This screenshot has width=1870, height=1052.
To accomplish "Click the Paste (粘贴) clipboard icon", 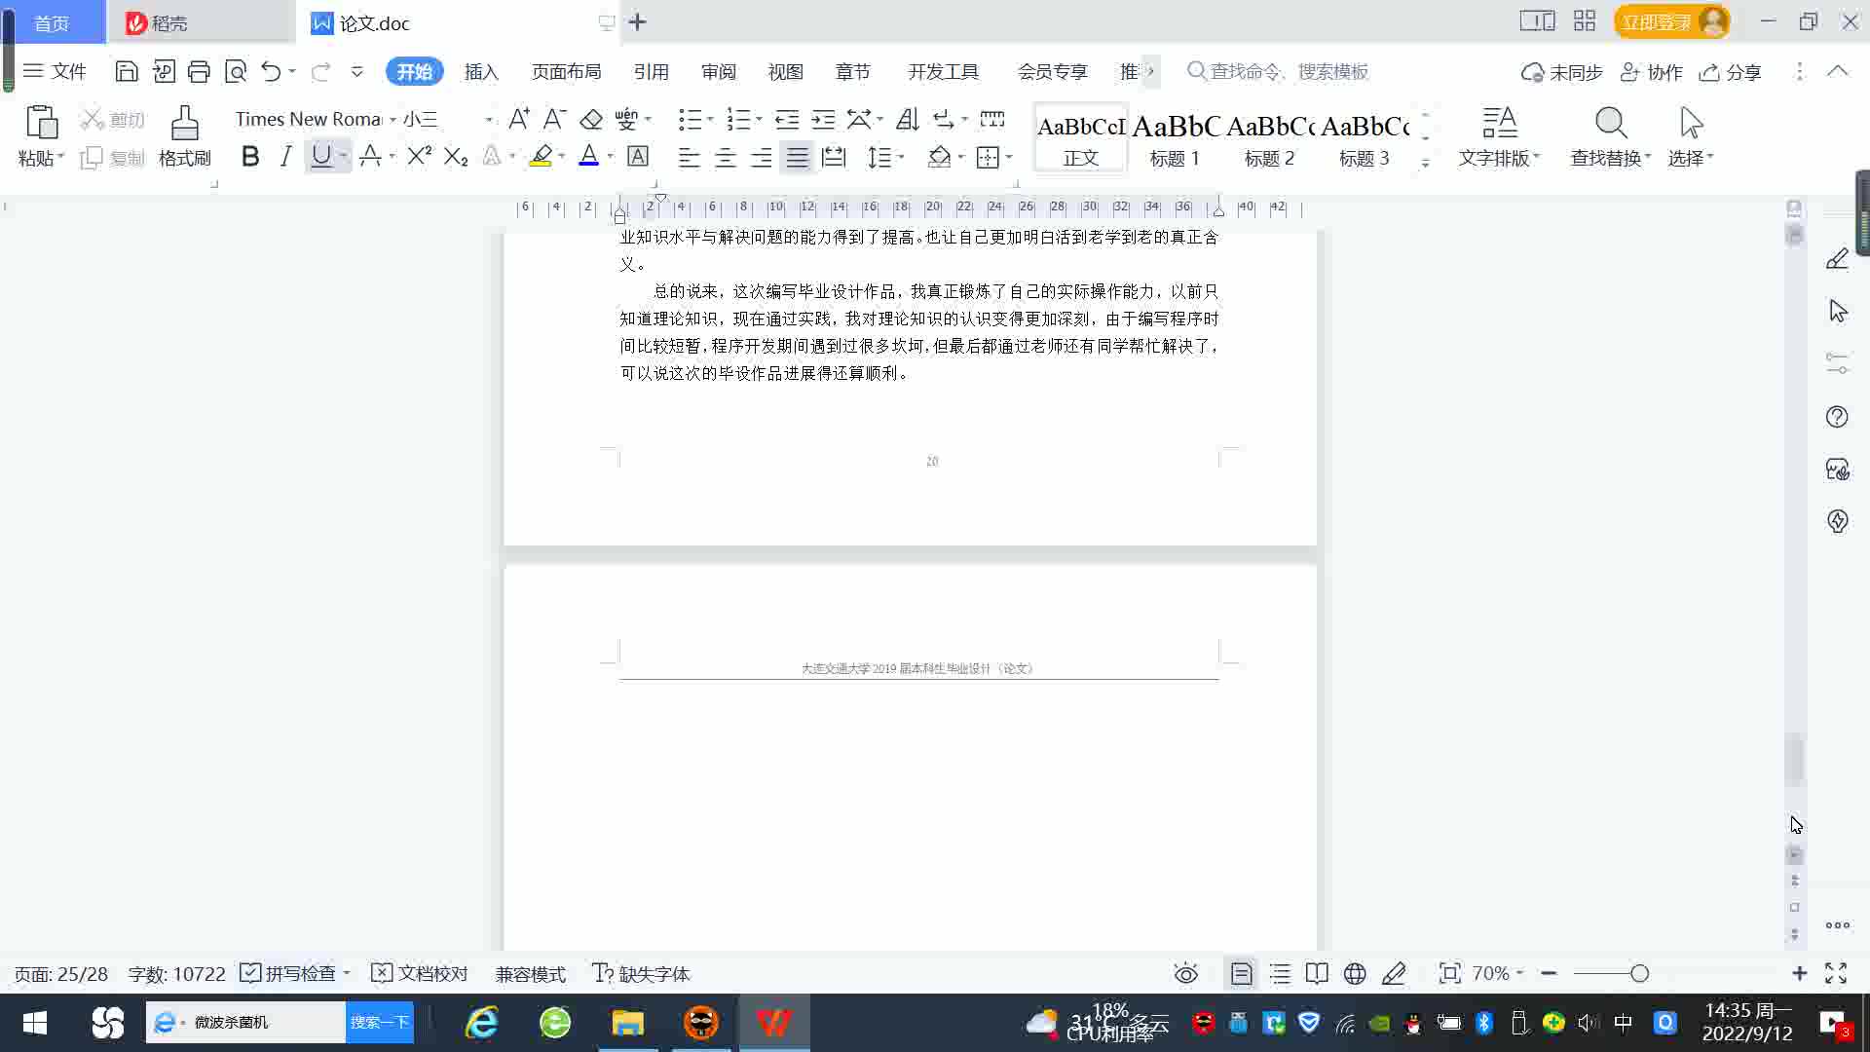I will click(41, 123).
